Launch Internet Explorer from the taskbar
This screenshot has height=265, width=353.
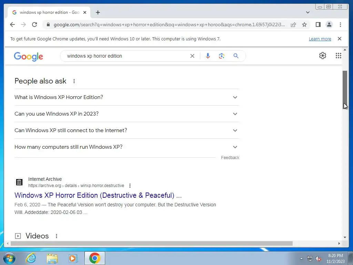(31, 258)
